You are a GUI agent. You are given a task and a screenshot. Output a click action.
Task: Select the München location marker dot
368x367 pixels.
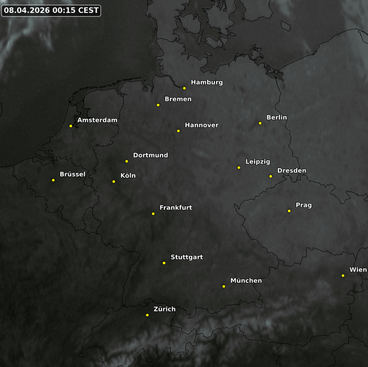click(x=224, y=287)
